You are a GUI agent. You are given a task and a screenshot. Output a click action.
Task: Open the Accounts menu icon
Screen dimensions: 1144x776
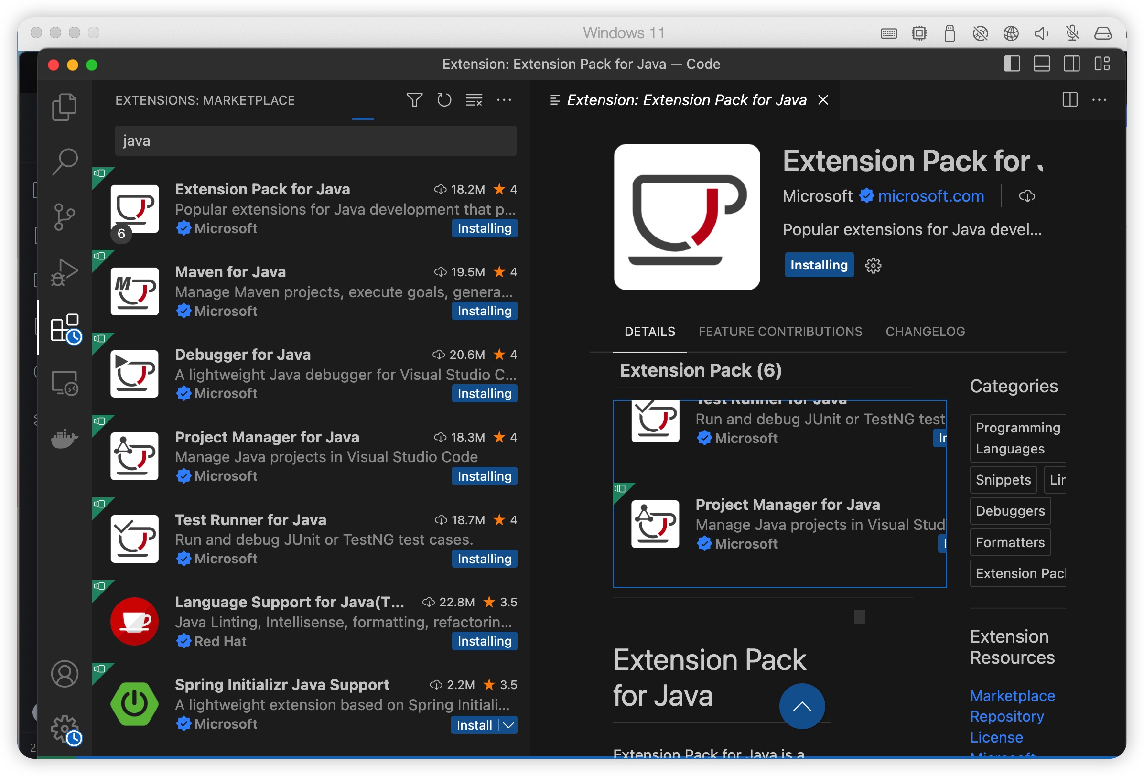coord(65,673)
